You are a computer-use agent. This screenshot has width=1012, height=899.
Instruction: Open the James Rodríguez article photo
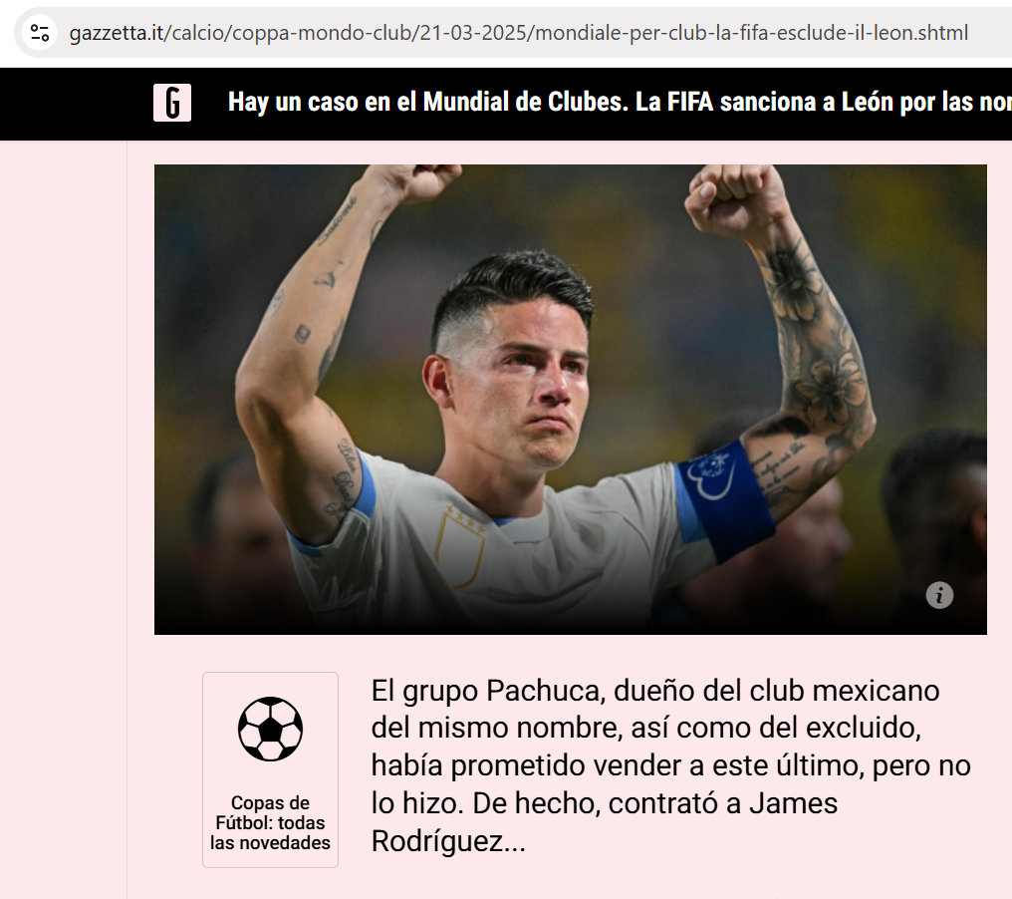(571, 399)
